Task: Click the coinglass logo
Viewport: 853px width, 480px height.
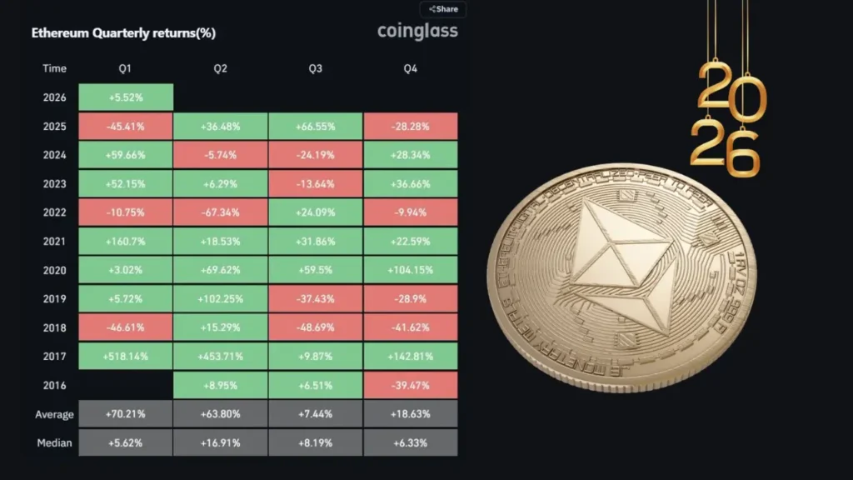Action: coord(417,32)
